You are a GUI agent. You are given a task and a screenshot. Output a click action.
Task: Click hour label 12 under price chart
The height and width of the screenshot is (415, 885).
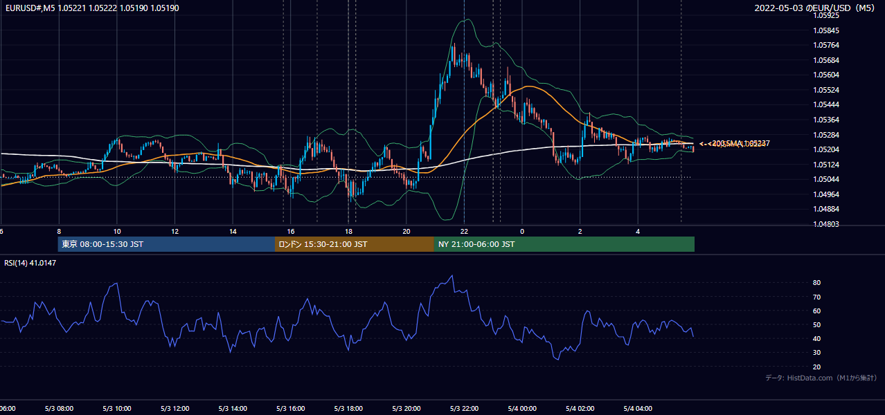(175, 232)
